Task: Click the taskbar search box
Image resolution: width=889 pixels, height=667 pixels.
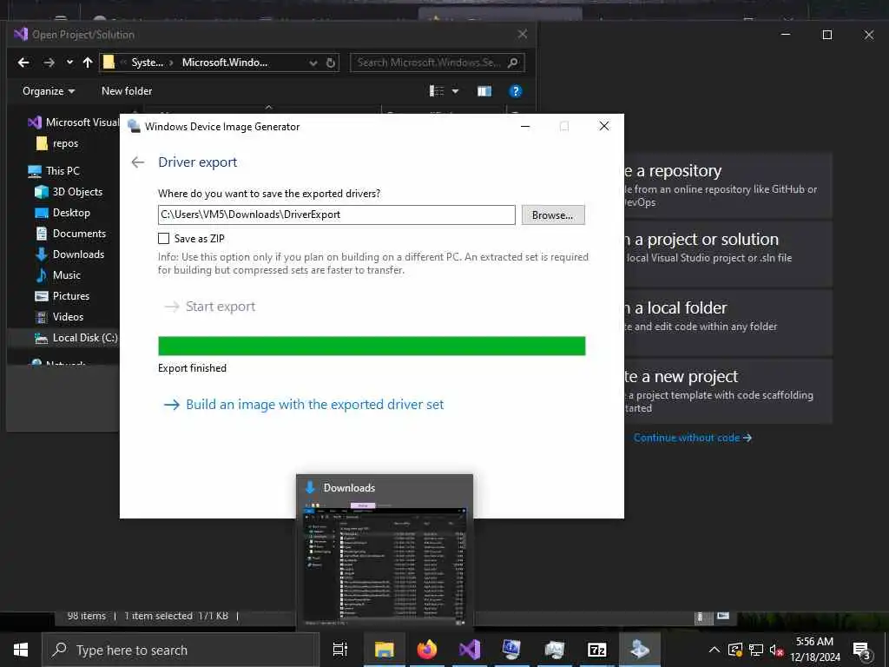Action: (181, 650)
